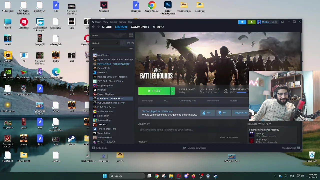
Task: Open Firefox from the taskbar
Action: [x=193, y=176]
